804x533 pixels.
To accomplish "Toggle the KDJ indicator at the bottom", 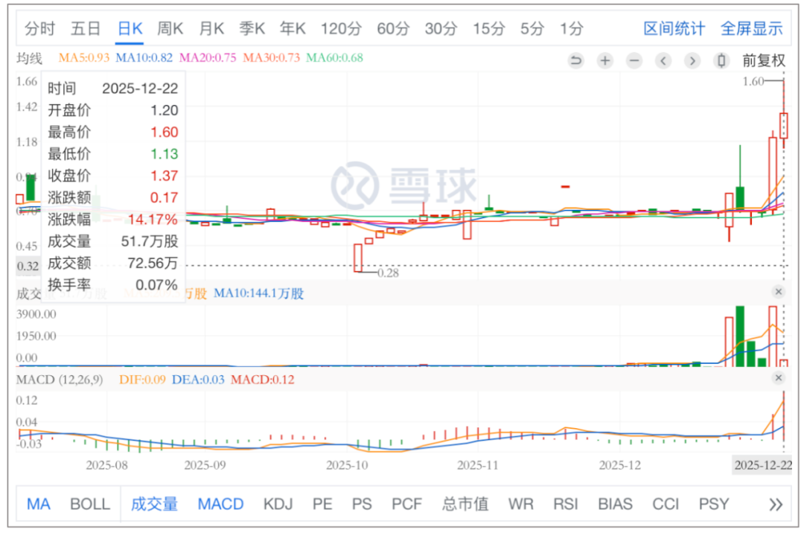I will coord(278,504).
